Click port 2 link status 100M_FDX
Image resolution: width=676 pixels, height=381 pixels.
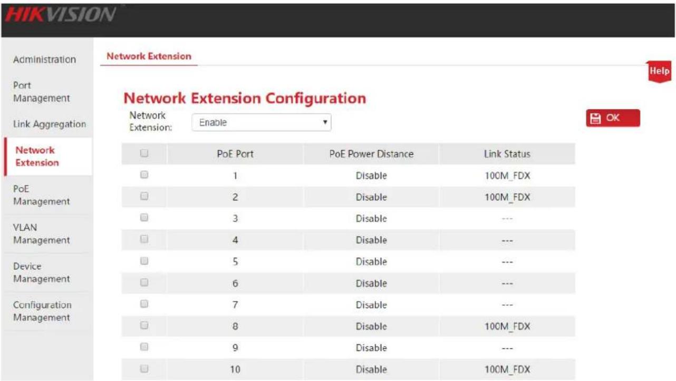click(x=507, y=198)
